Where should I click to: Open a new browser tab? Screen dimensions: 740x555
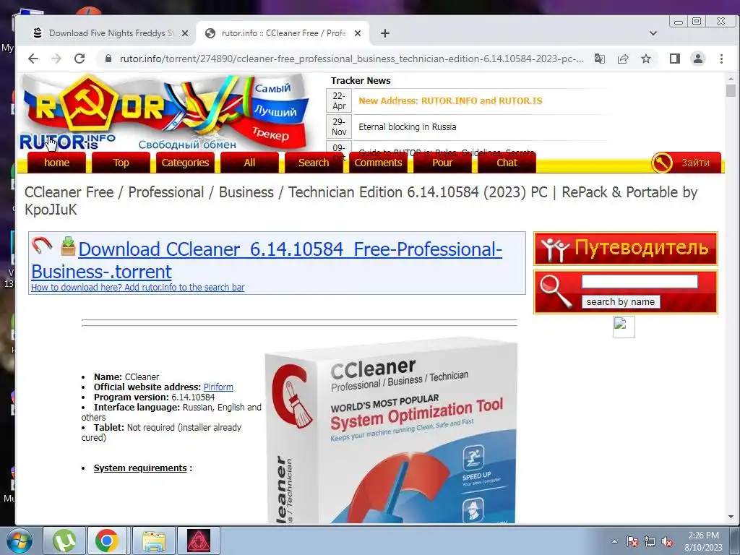(x=385, y=33)
